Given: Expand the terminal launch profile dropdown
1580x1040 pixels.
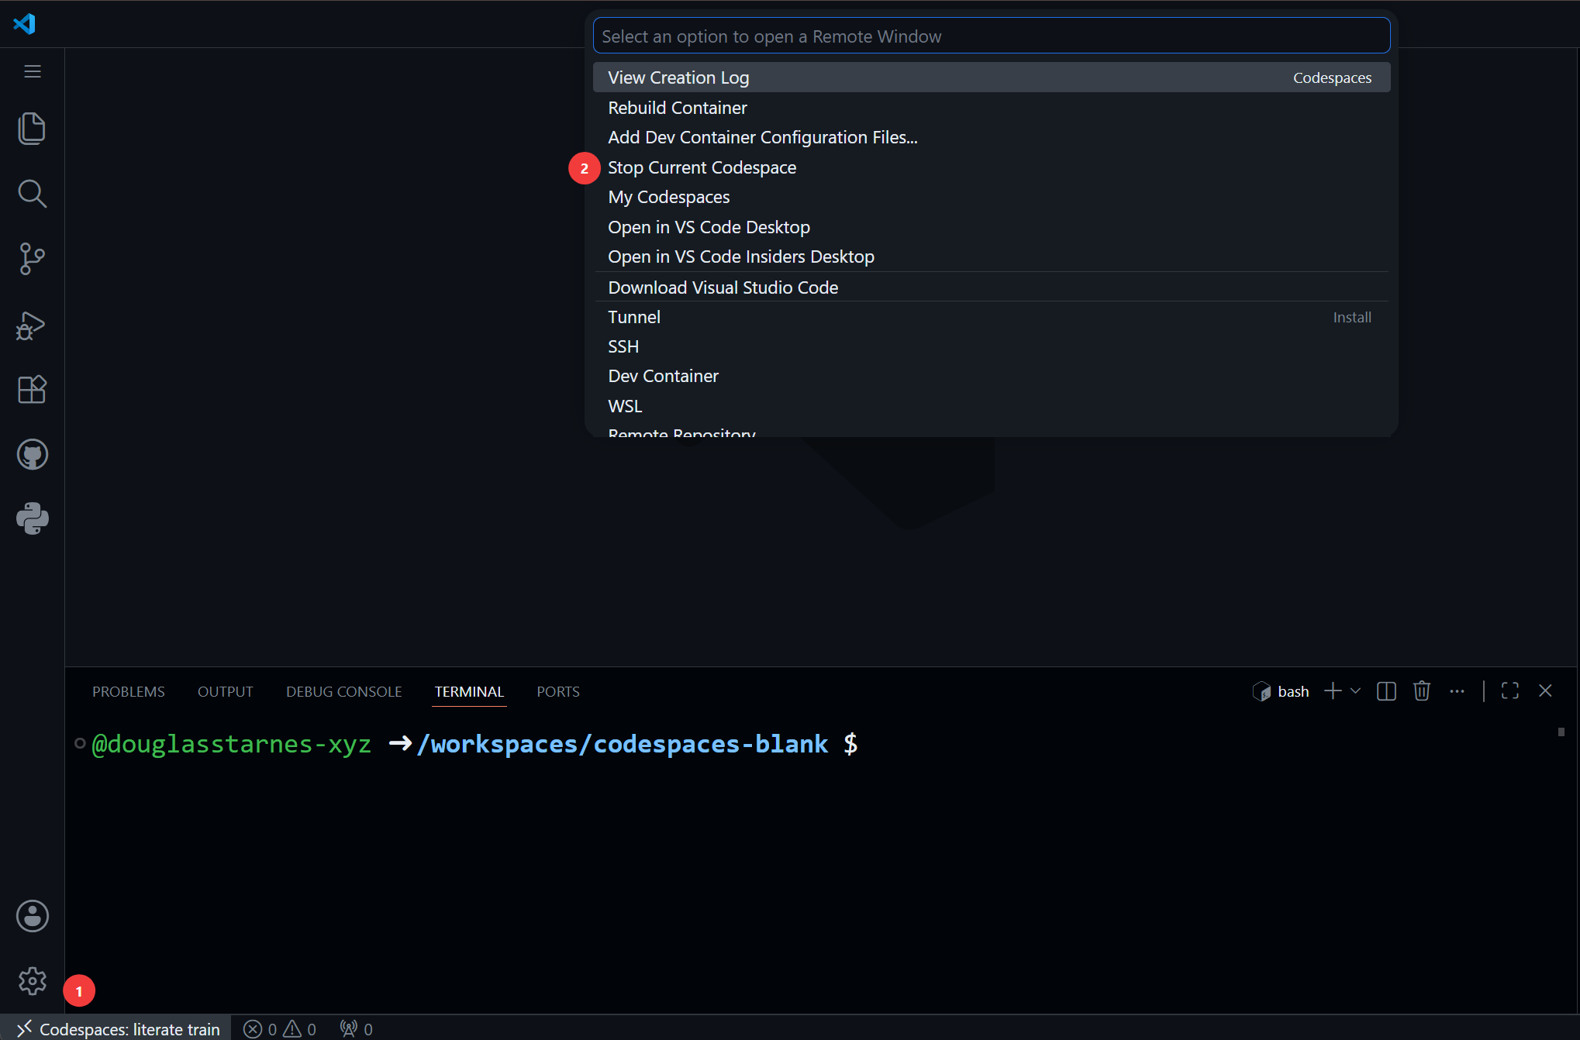Looking at the screenshot, I should click(1355, 690).
